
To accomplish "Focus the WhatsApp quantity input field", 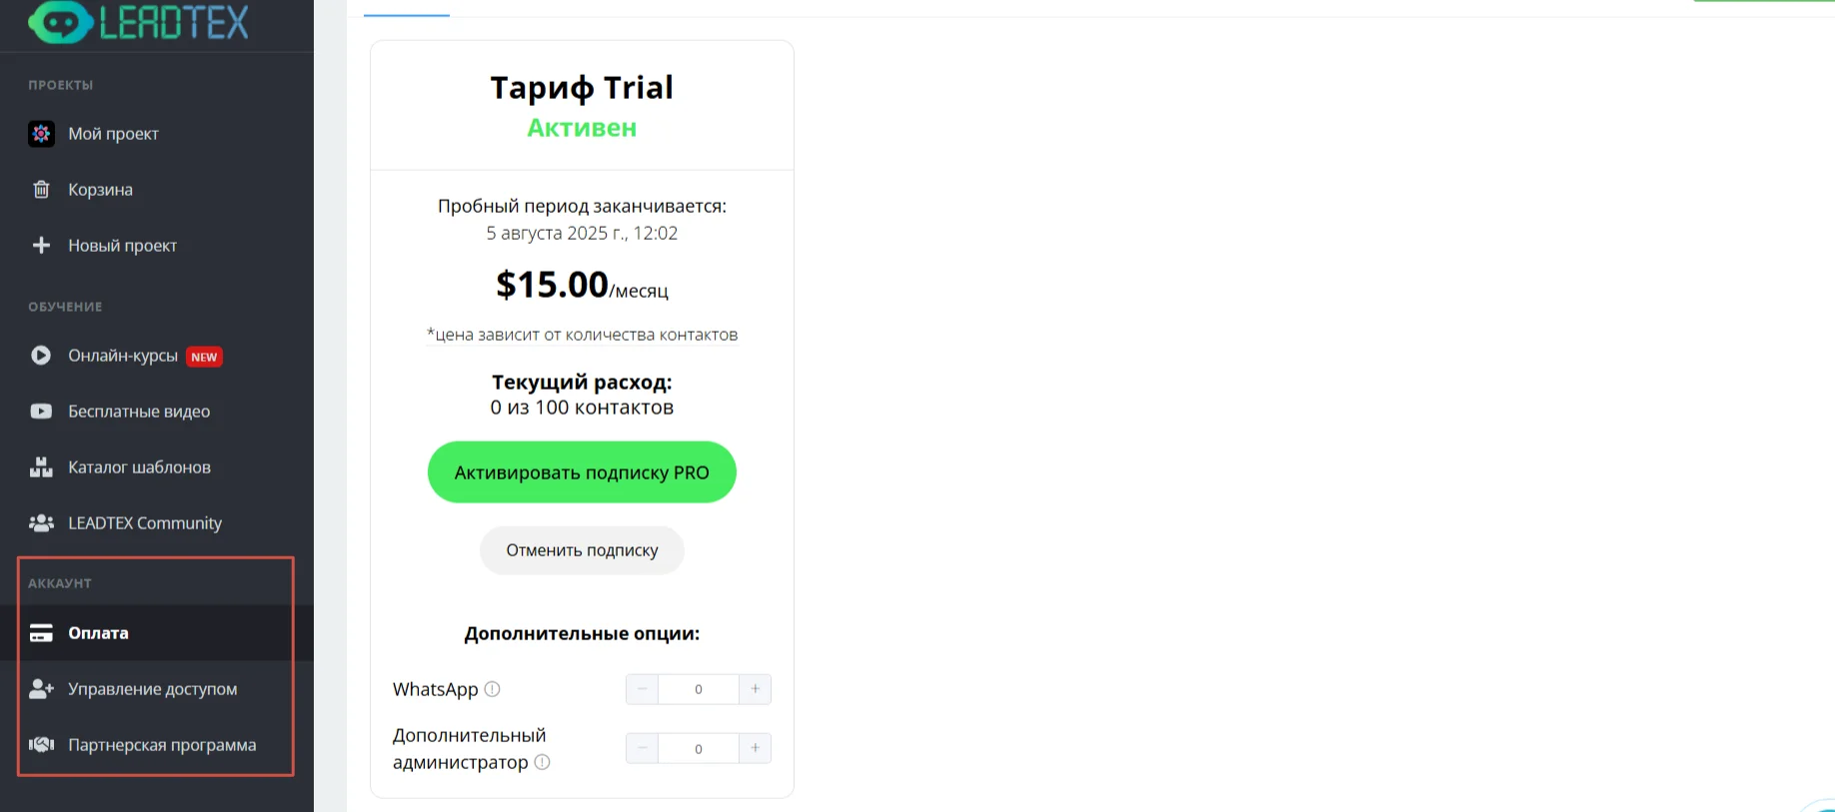I will (698, 689).
